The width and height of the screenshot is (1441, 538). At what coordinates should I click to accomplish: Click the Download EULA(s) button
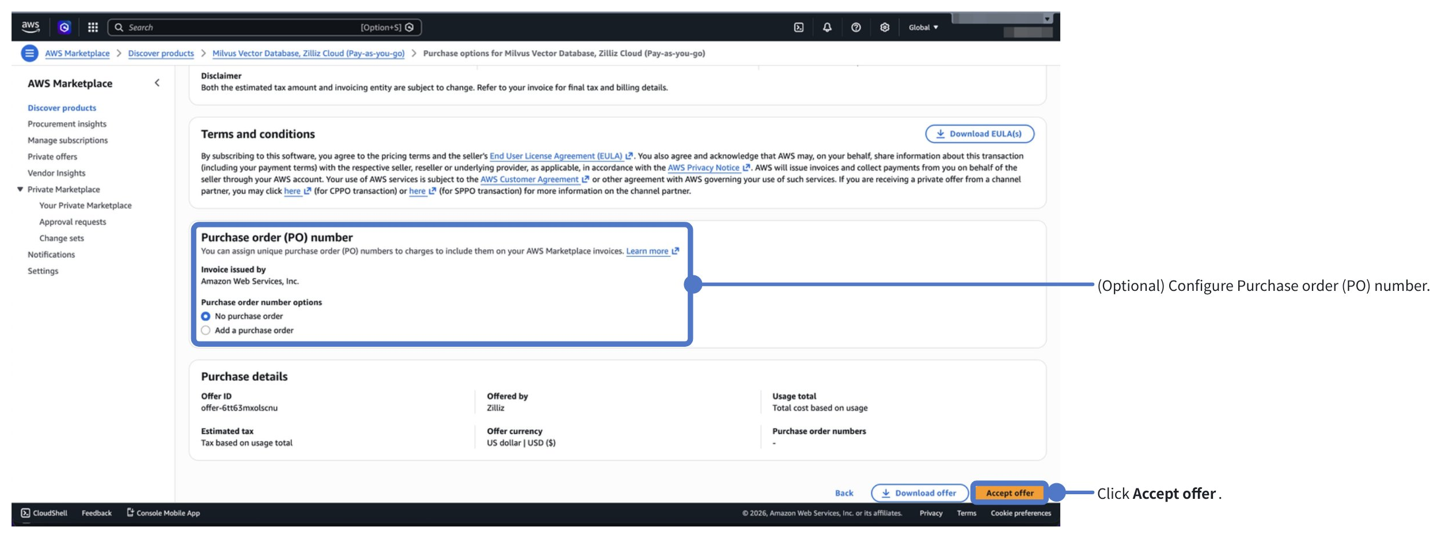pos(980,134)
